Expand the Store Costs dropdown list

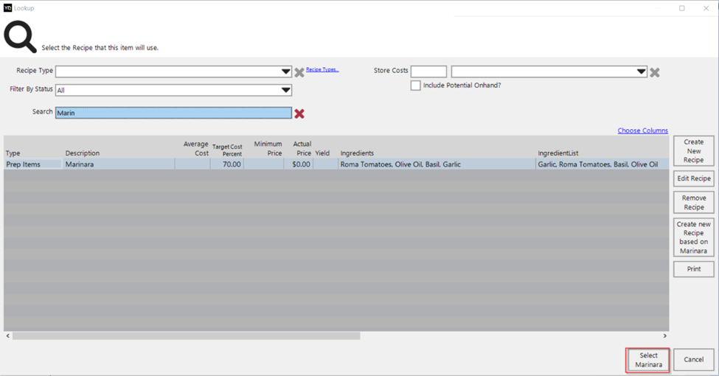[641, 72]
